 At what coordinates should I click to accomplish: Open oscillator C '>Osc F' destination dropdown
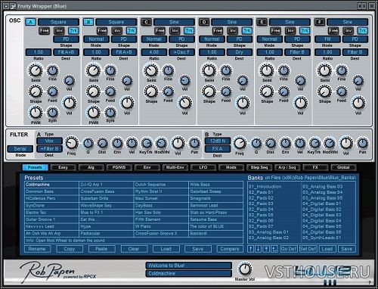pyautogui.click(x=181, y=52)
